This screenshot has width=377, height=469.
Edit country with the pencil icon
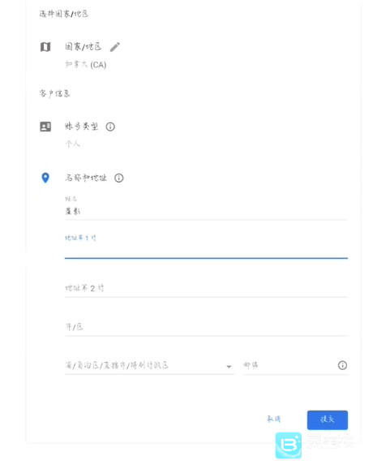coord(115,47)
